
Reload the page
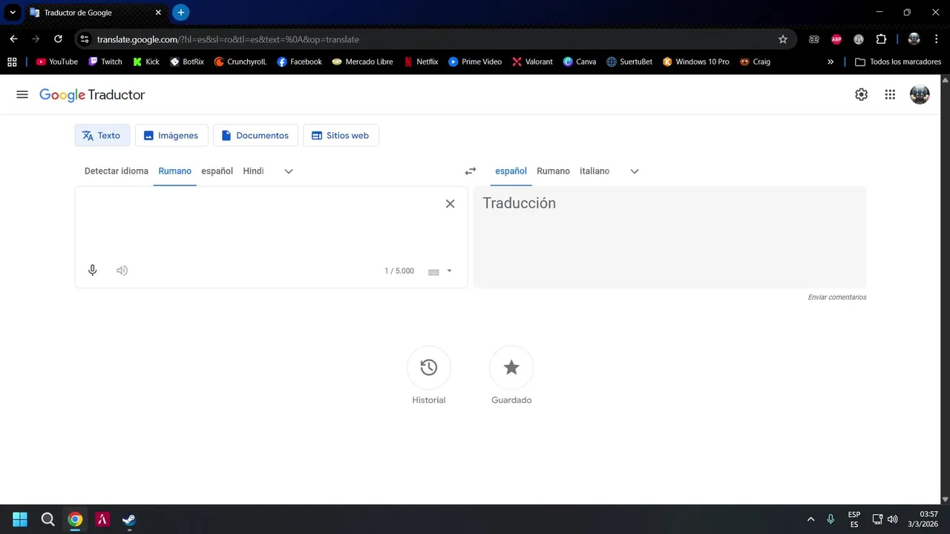pyautogui.click(x=58, y=39)
